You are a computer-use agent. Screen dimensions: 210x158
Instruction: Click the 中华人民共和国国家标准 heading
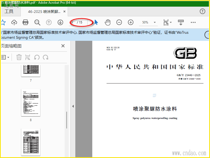point(155,67)
